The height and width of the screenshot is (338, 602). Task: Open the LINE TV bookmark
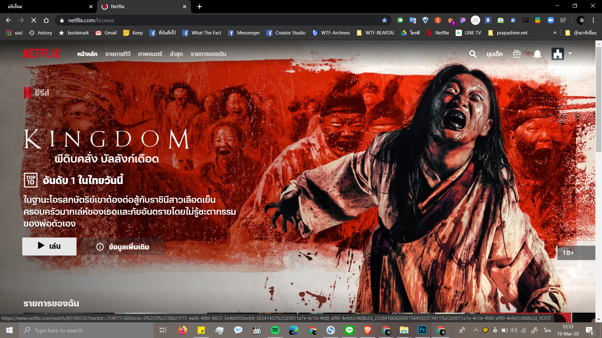point(468,33)
